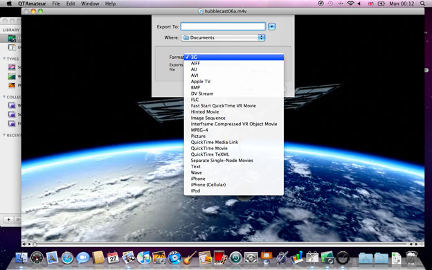Viewport: 432px width, 270px height.
Task: Open the Help menu
Action: pyautogui.click(x=110, y=3)
